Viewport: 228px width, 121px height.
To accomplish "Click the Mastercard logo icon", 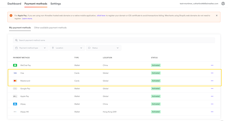I will click(x=15, y=81).
